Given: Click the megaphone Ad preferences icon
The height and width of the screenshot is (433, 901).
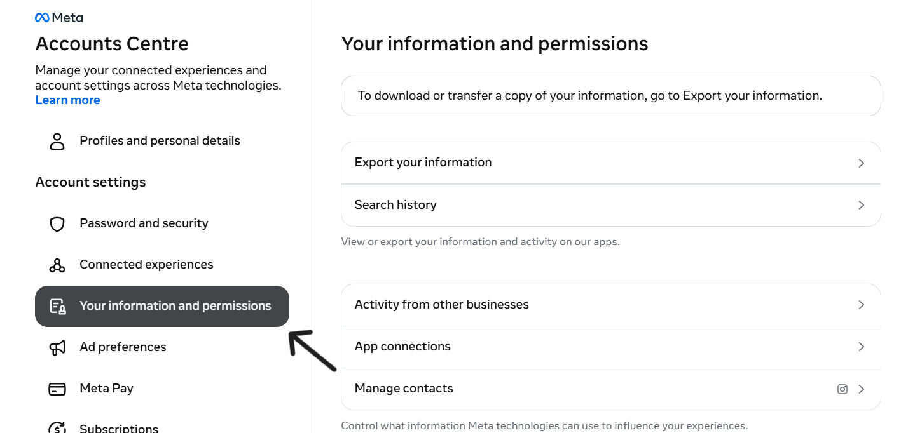Looking at the screenshot, I should [x=57, y=347].
